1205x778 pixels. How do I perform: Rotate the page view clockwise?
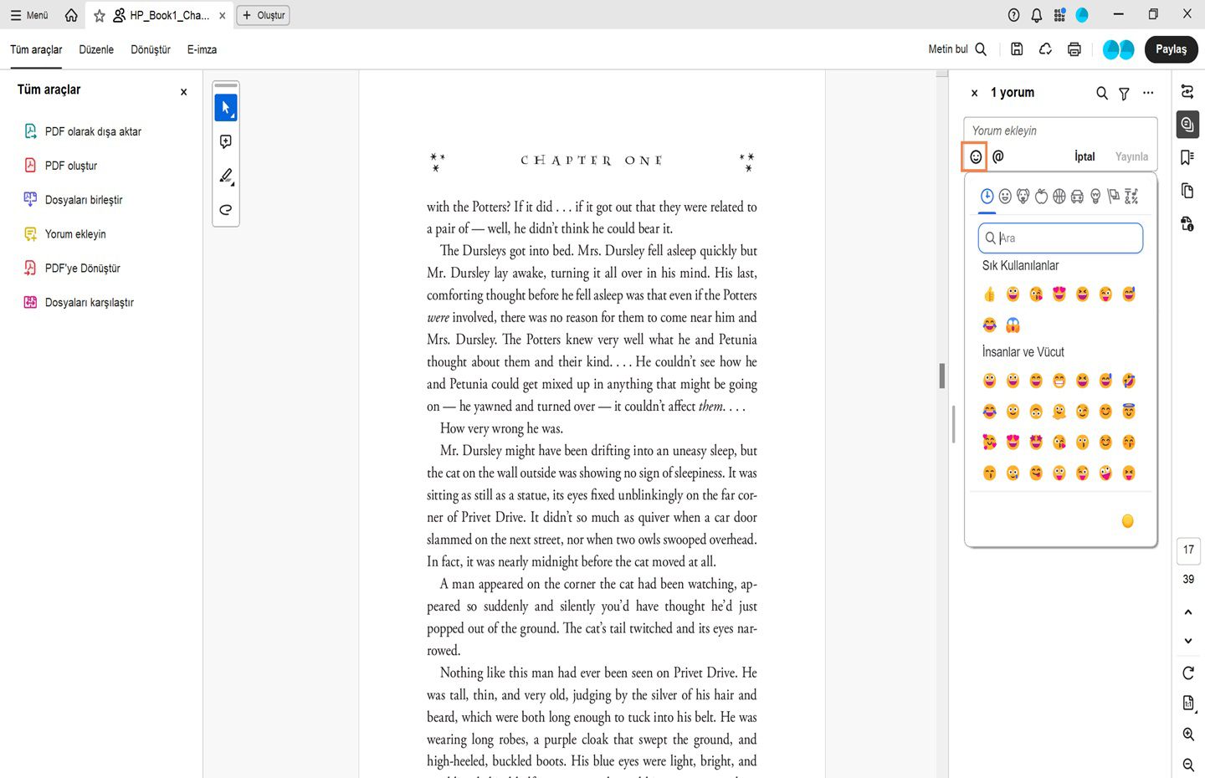[x=1188, y=673]
